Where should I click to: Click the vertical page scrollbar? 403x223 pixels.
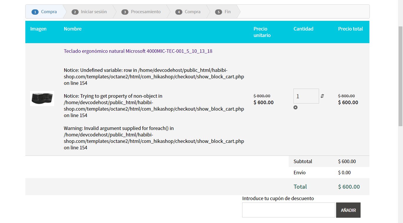coord(400,76)
